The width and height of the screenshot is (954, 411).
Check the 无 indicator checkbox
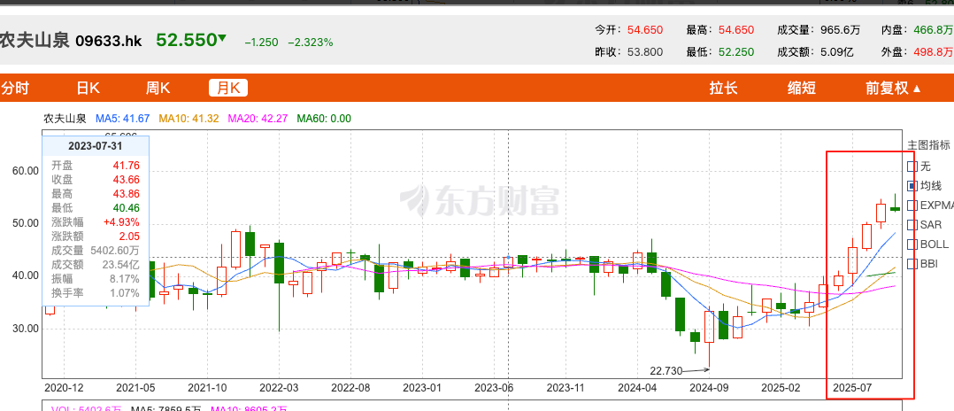click(912, 166)
